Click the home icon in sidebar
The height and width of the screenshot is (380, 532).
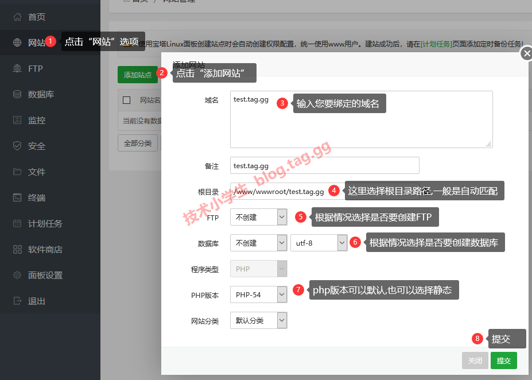pos(17,17)
